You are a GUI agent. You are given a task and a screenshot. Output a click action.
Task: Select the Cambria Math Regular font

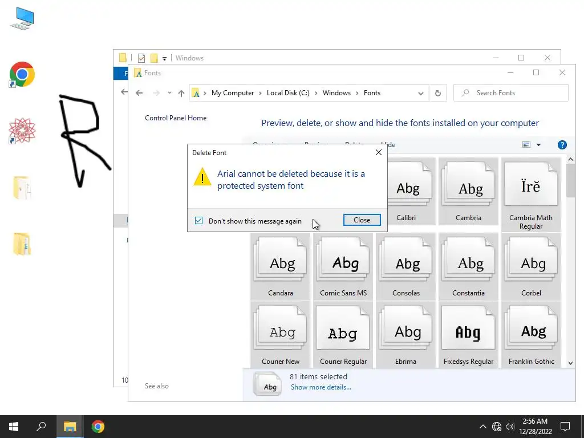(x=531, y=194)
